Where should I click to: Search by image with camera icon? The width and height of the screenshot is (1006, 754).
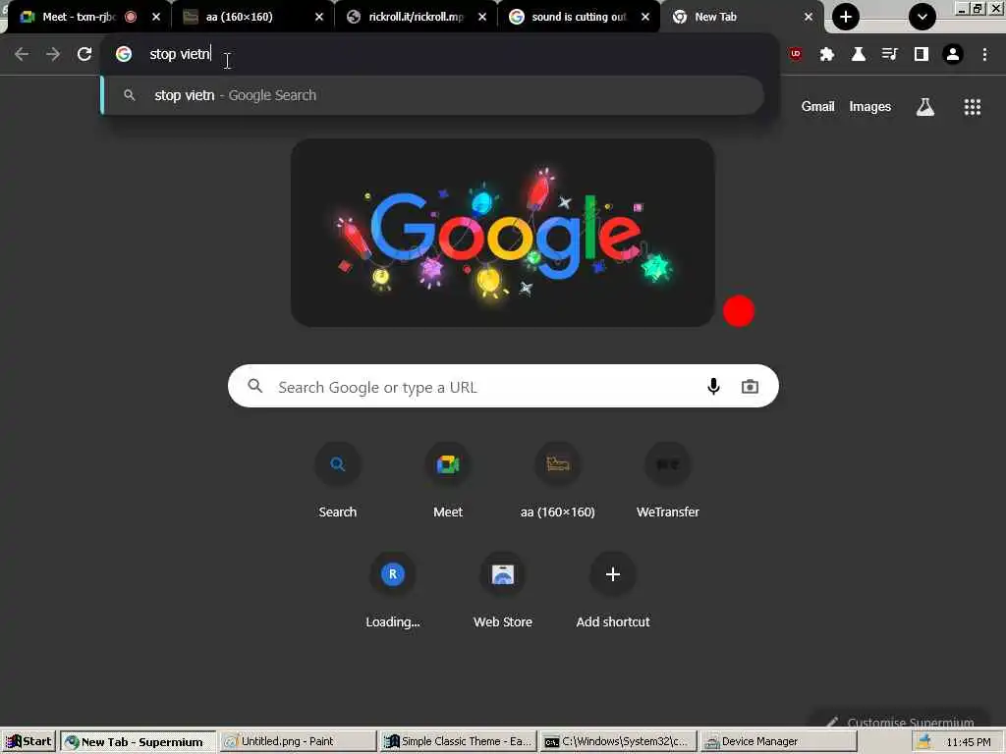tap(750, 386)
